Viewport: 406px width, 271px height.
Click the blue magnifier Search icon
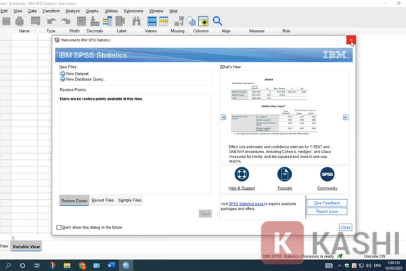[217, 21]
